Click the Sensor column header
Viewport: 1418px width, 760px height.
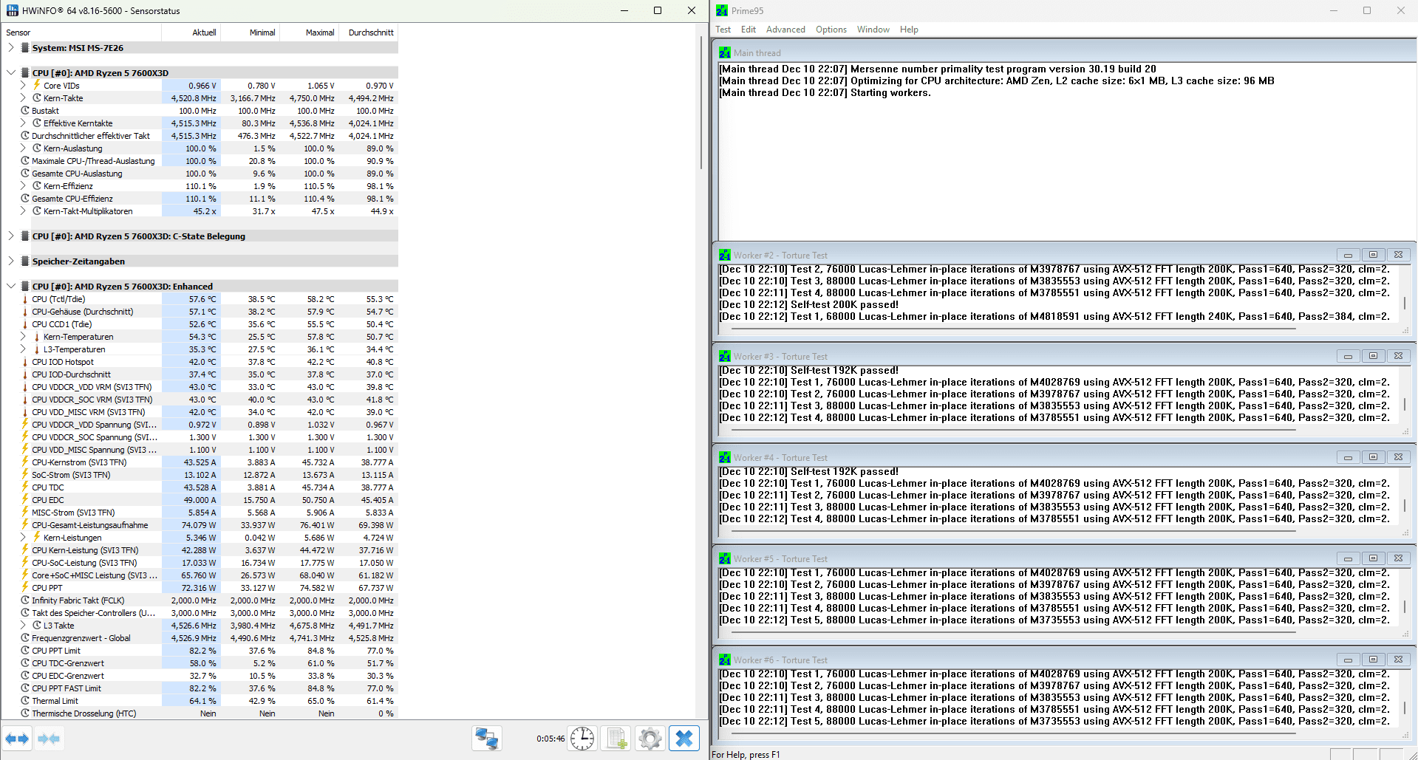(x=81, y=32)
